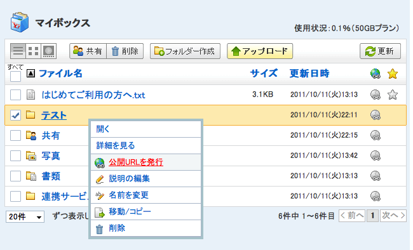Click the globe icon in the 共有 row
The image size is (413, 250).
pyautogui.click(x=376, y=135)
